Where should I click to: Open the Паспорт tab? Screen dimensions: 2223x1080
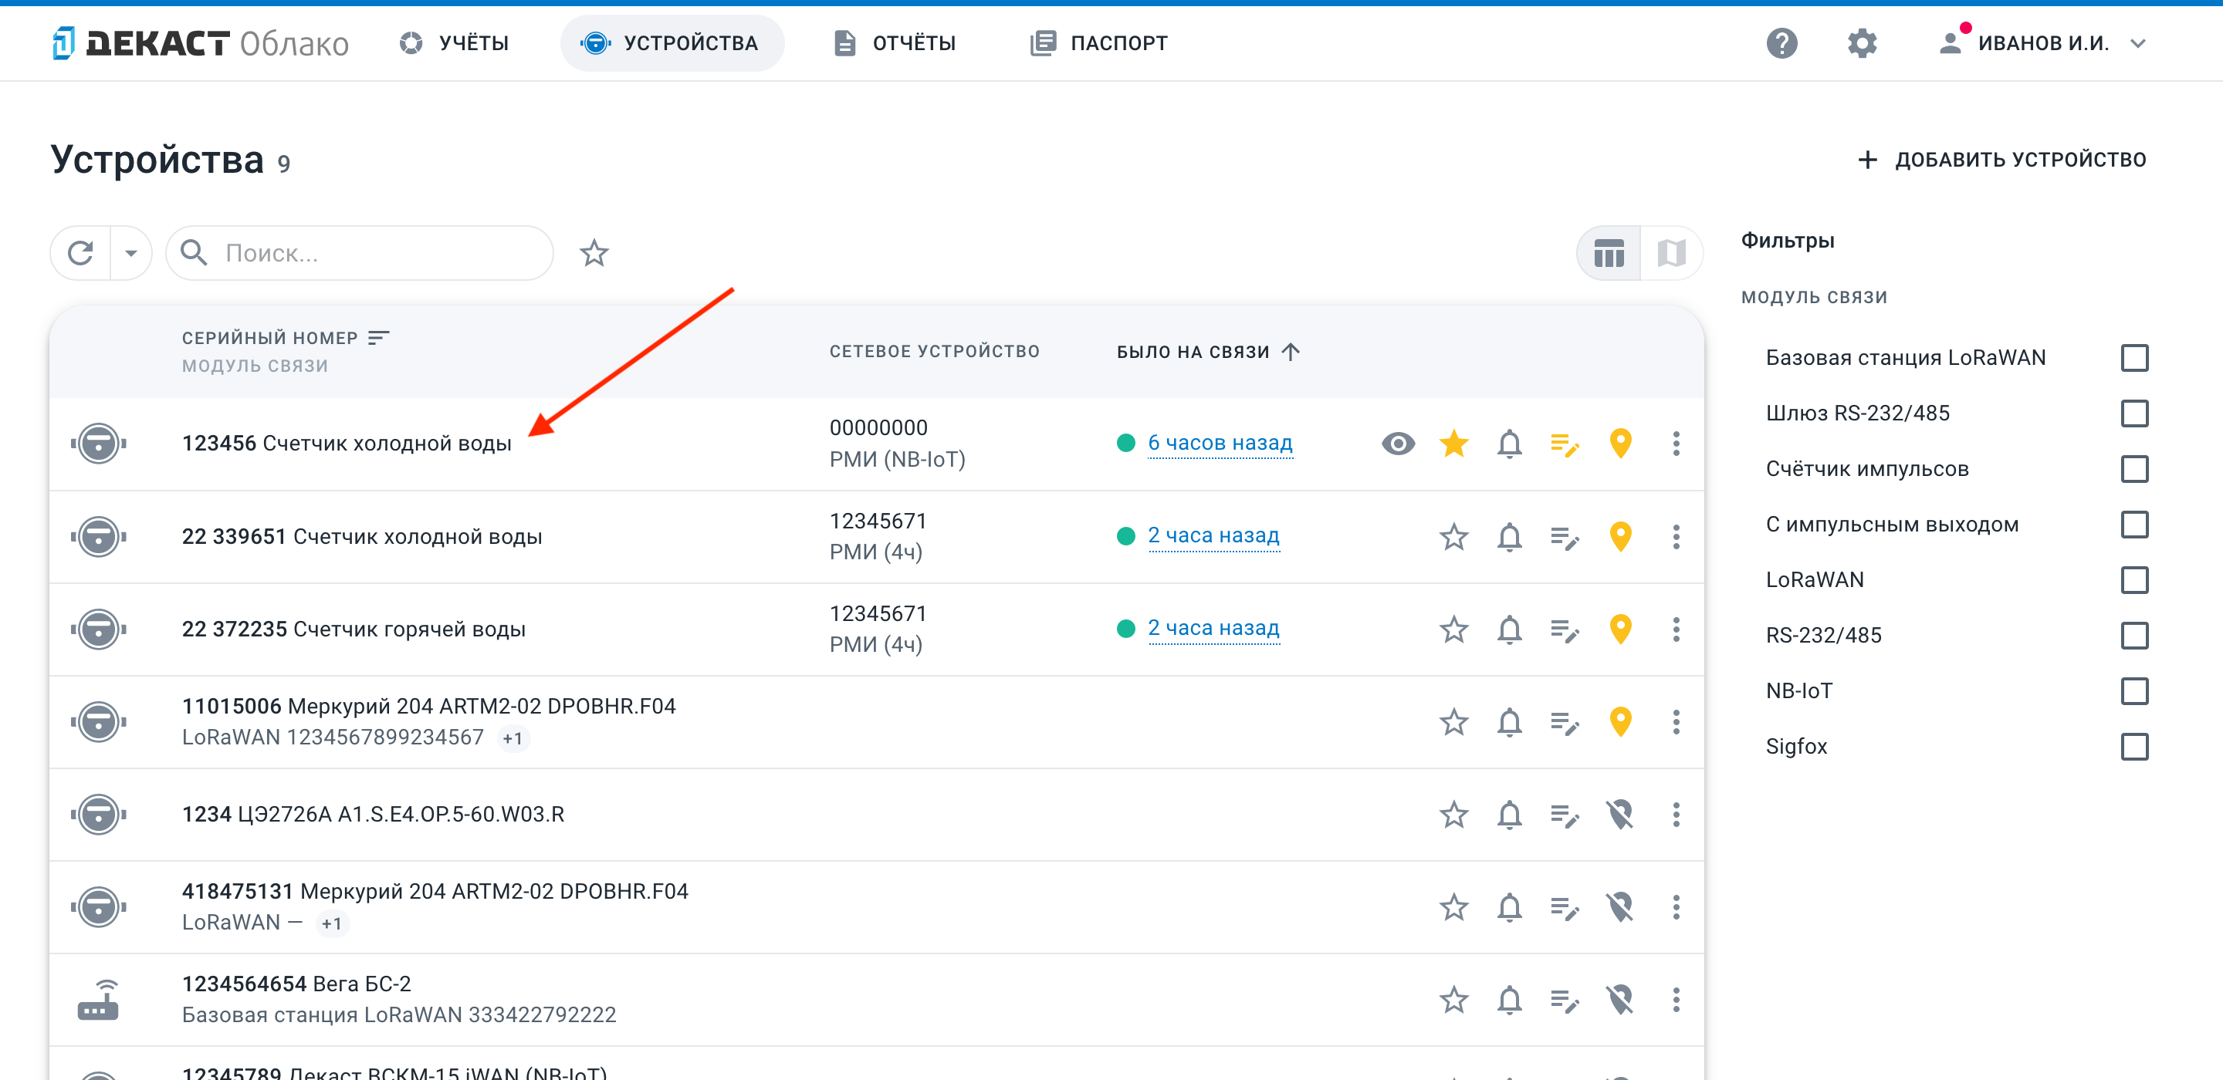[1098, 43]
